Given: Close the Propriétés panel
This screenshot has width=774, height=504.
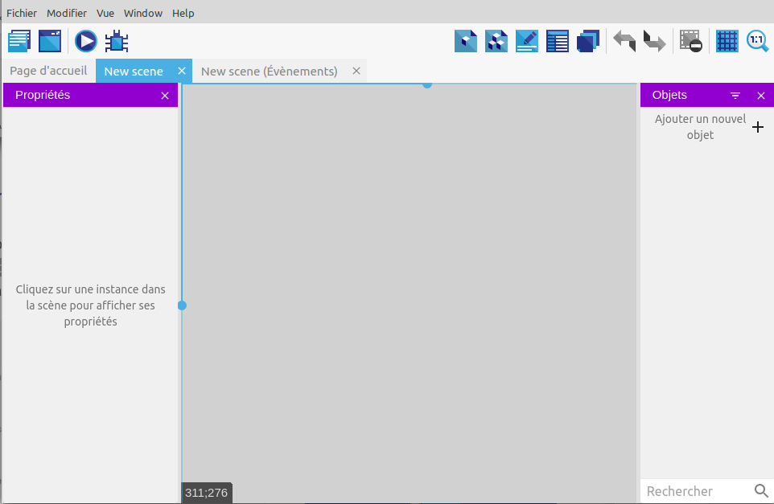Looking at the screenshot, I should click(x=165, y=96).
